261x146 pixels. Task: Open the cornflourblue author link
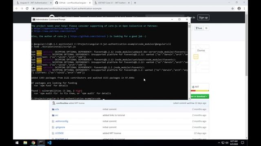click(x=62, y=103)
